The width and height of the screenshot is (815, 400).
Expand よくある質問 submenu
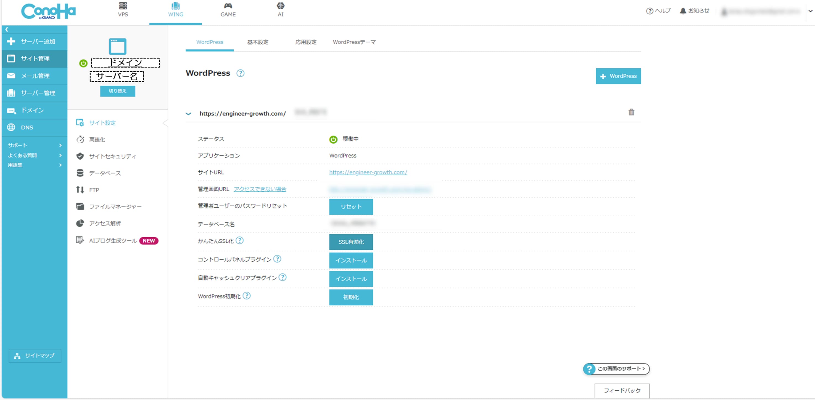pos(35,155)
